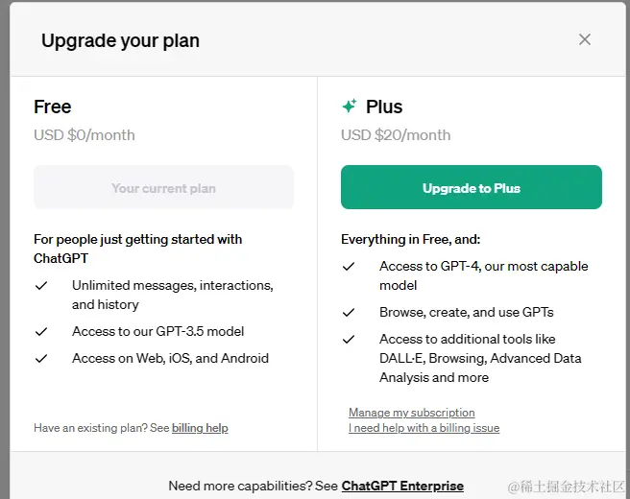Click checkmark beside Unlimited messages feature
Viewport: 630px width, 499px height.
tap(41, 285)
